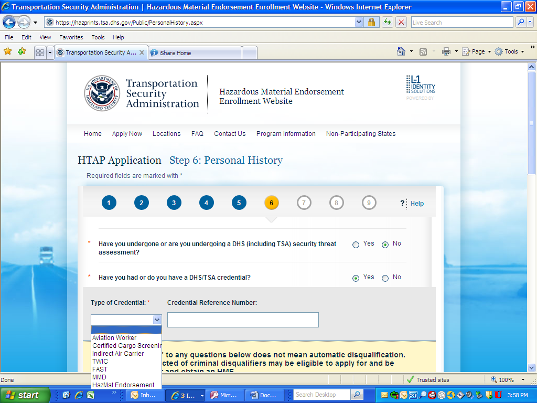
Task: Close the Transportation Security tab
Action: point(142,52)
